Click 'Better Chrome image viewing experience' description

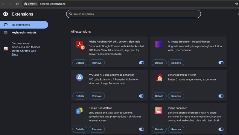click(192, 80)
